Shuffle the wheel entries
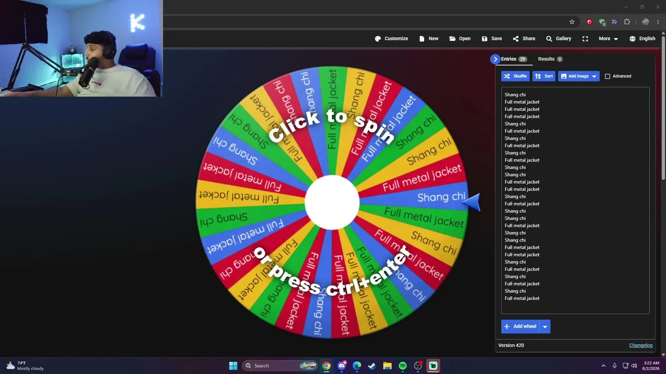666x374 pixels. click(x=515, y=76)
